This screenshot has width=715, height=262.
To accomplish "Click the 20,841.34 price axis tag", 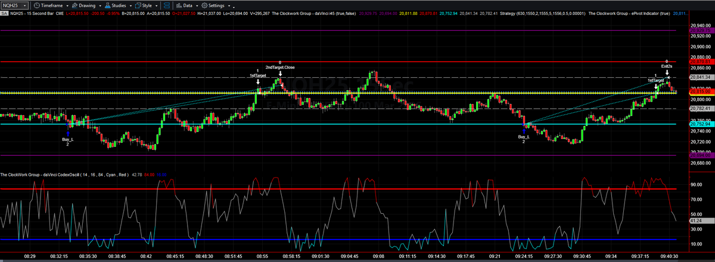I will click(701, 77).
